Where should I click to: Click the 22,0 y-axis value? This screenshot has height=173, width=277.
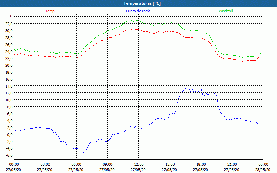[x=9, y=58]
